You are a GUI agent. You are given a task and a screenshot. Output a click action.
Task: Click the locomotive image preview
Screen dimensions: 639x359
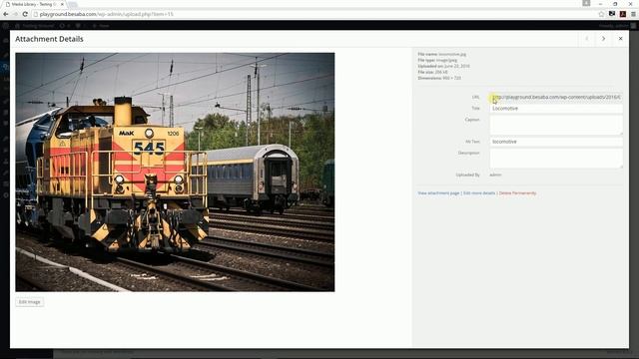175,172
